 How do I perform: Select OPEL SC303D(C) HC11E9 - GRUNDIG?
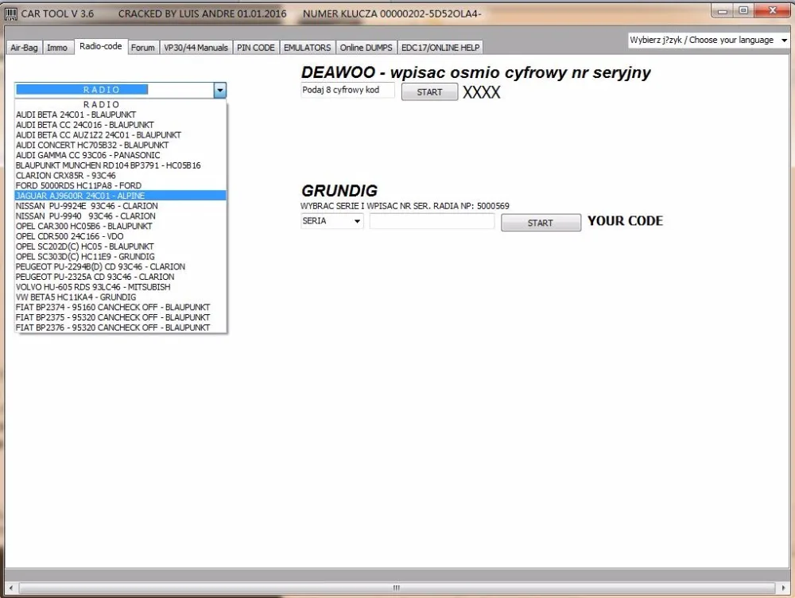(121, 257)
